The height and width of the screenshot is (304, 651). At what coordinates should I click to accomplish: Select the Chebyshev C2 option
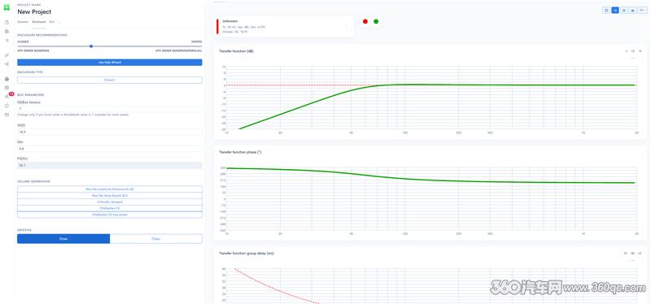pyautogui.click(x=110, y=208)
